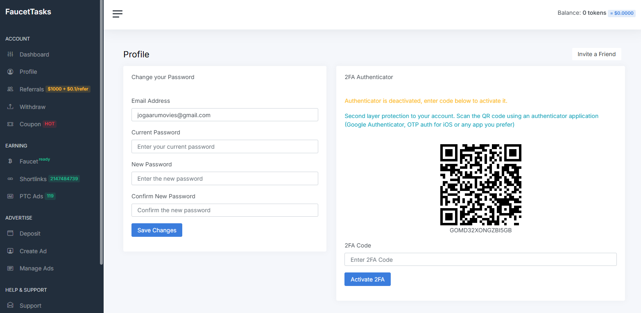Focus the Enter 2FA Code field
This screenshot has height=313, width=641.
pos(480,260)
